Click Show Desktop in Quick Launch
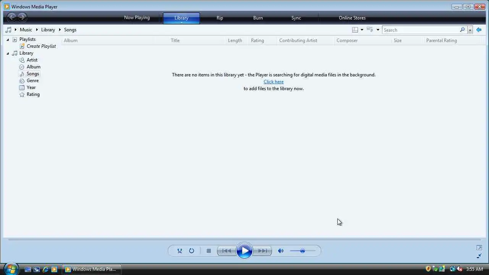This screenshot has height=275, width=489. point(28,269)
